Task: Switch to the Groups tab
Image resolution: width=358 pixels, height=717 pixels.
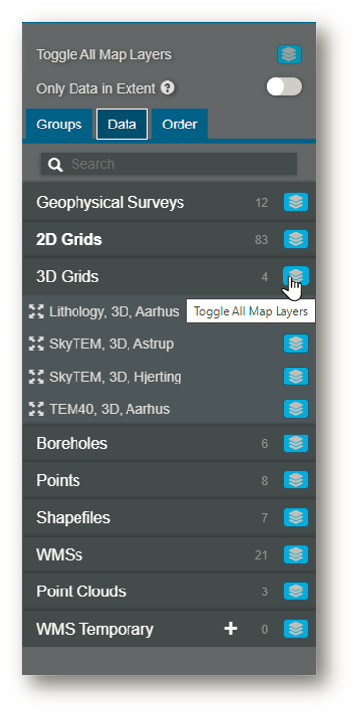Action: 59,125
